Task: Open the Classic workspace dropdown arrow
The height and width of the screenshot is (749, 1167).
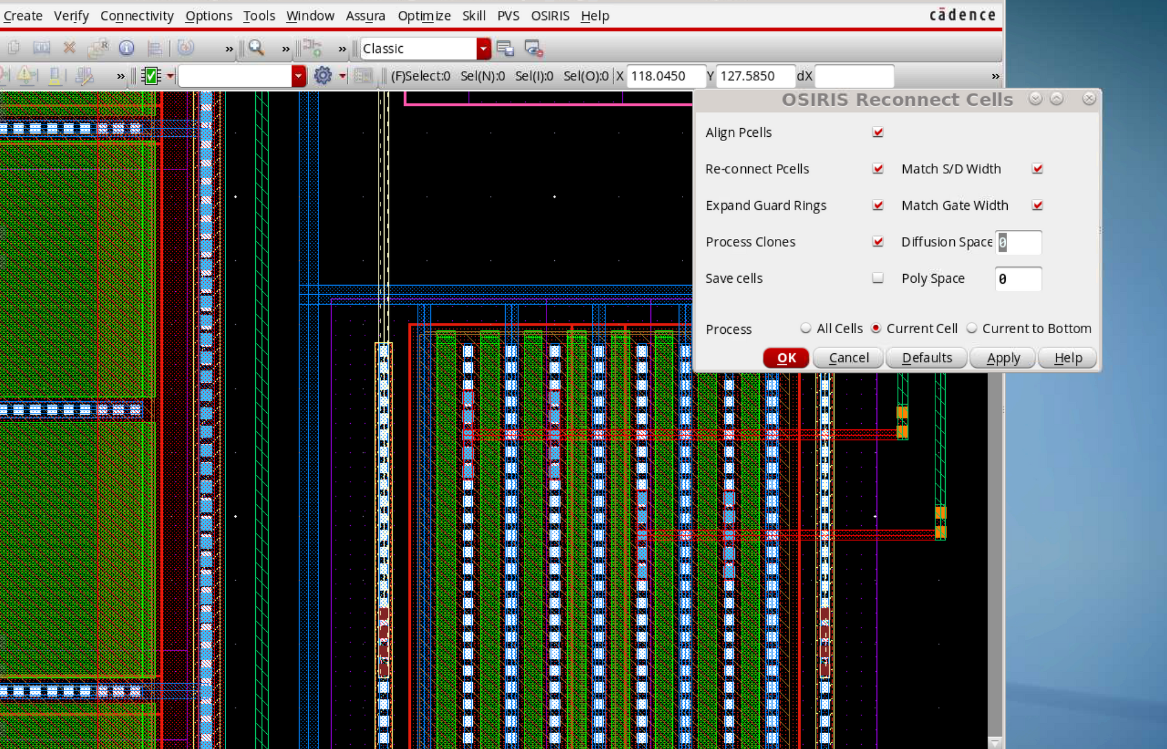Action: [483, 48]
